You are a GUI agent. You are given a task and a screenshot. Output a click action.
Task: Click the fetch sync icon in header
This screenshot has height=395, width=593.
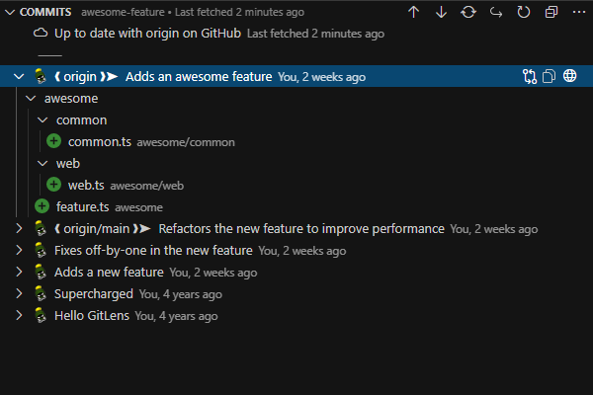pos(468,12)
